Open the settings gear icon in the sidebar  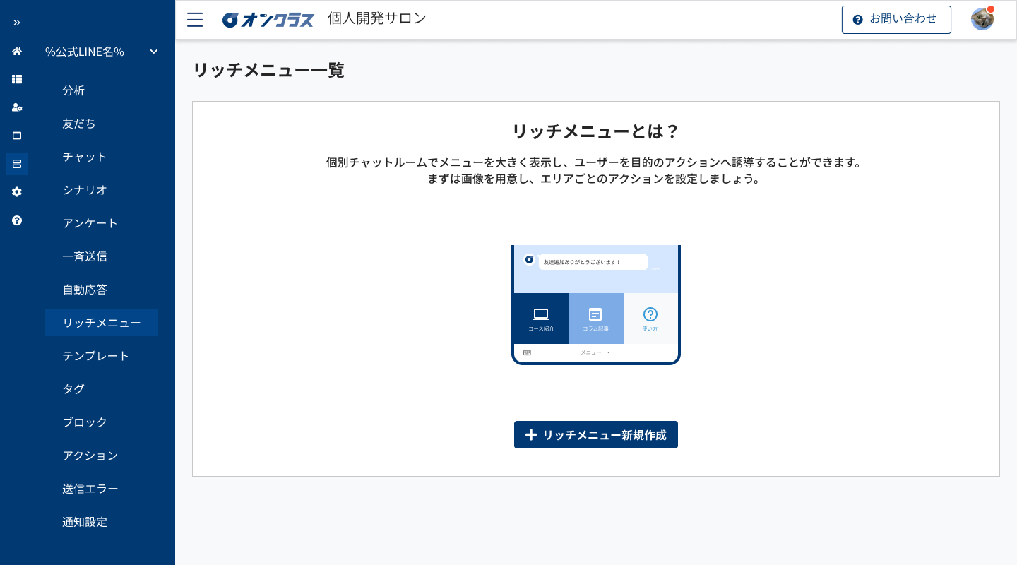tap(16, 191)
